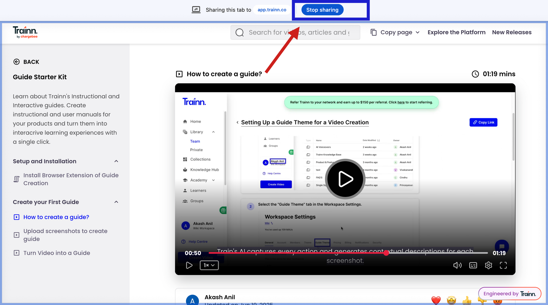Click the star-struck reaction emoji
This screenshot has height=305, width=548.
coord(451,300)
